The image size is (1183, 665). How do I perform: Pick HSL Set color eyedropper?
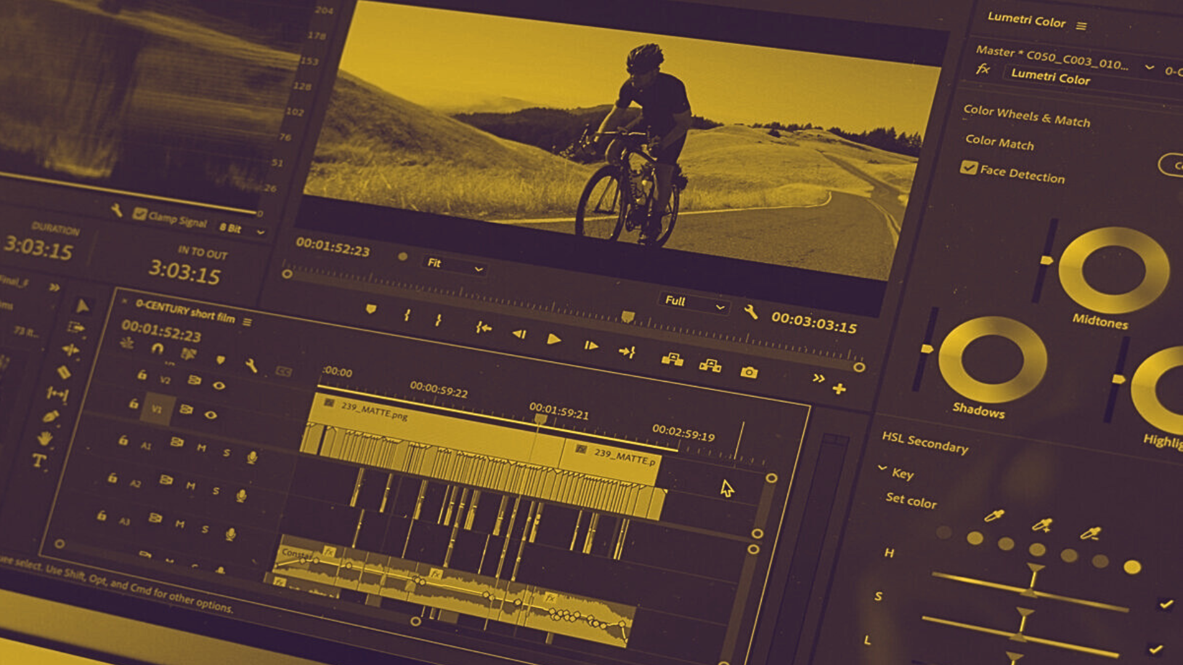tap(993, 515)
